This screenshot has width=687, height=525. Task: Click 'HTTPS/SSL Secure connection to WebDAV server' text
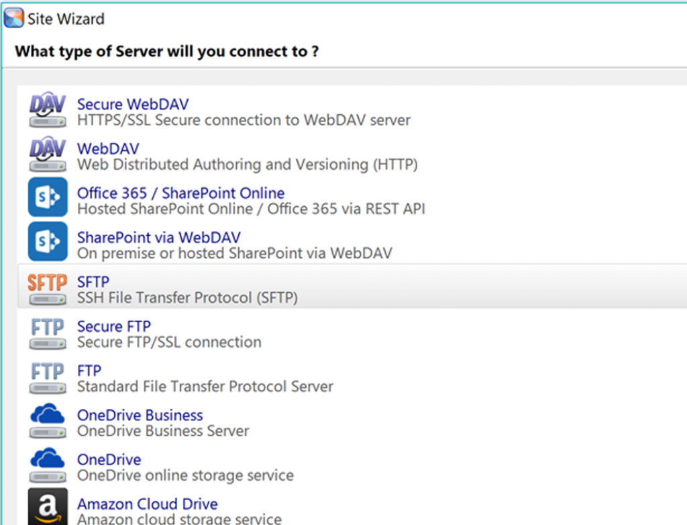(x=244, y=120)
